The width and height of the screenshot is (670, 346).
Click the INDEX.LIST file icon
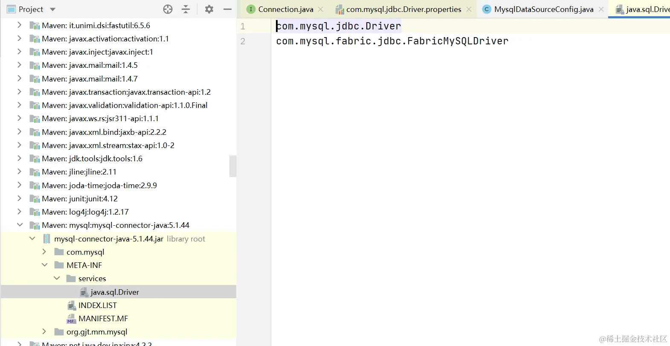(x=72, y=305)
